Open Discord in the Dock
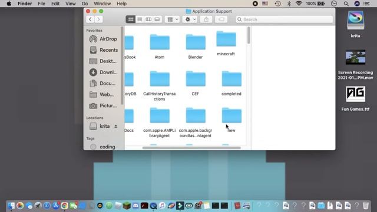 (135, 206)
